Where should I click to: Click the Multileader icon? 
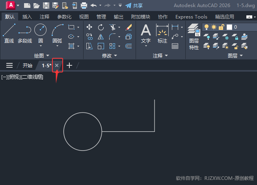[175, 37]
